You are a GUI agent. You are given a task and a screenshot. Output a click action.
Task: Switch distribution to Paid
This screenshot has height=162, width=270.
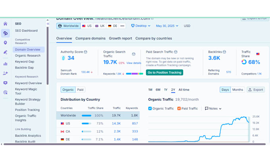pos(80,90)
